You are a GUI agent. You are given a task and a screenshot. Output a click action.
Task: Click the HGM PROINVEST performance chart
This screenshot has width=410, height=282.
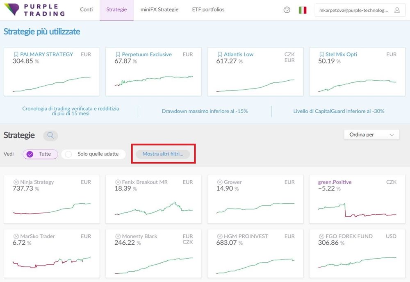click(x=255, y=266)
